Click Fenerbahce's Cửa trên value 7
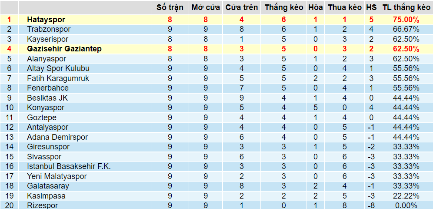433x209 pixels. 242,88
